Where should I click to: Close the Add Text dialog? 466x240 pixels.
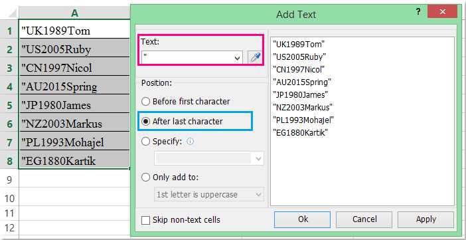(443, 12)
